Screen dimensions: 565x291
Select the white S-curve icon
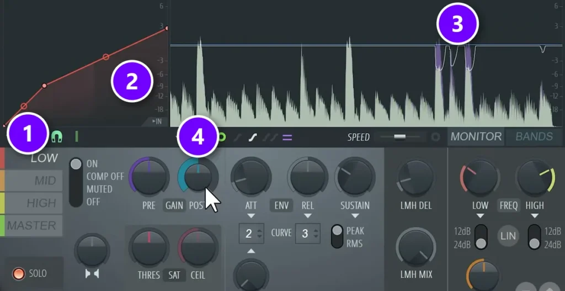254,137
